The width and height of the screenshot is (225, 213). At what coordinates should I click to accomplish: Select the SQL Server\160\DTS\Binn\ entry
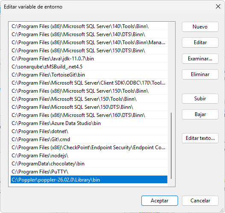[89, 115]
